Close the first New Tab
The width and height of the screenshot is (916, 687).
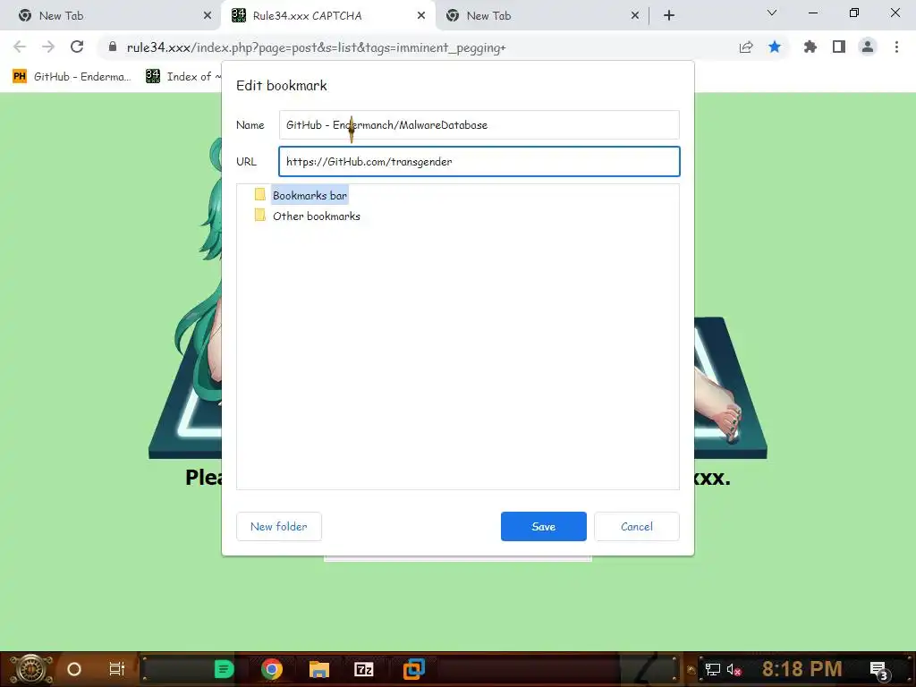click(208, 16)
